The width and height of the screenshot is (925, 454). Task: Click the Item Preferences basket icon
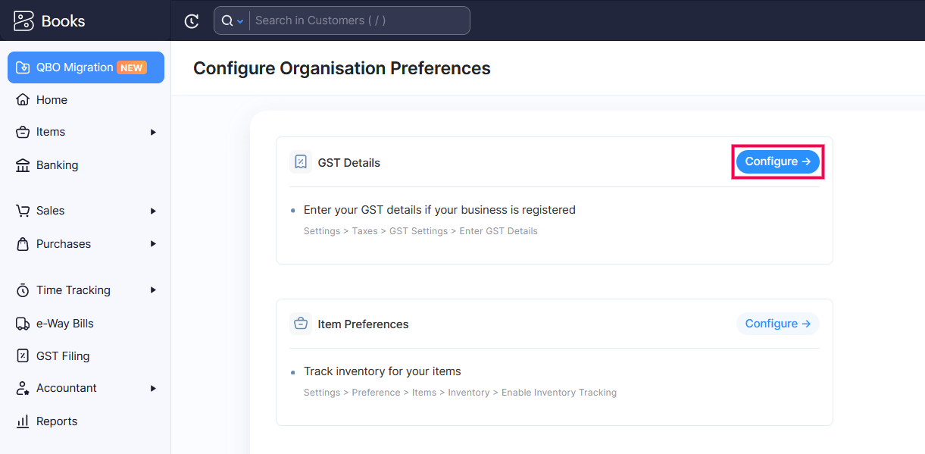click(x=301, y=324)
